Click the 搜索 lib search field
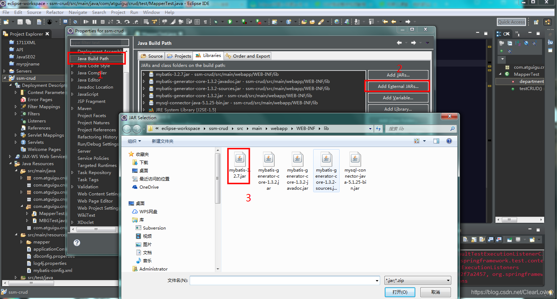Image resolution: width=557 pixels, height=299 pixels. (421, 128)
